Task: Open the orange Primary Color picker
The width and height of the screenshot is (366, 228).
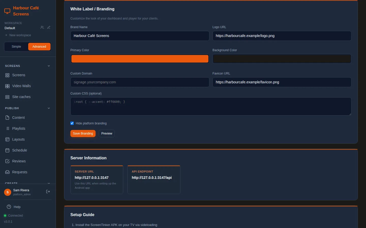Action: click(140, 59)
